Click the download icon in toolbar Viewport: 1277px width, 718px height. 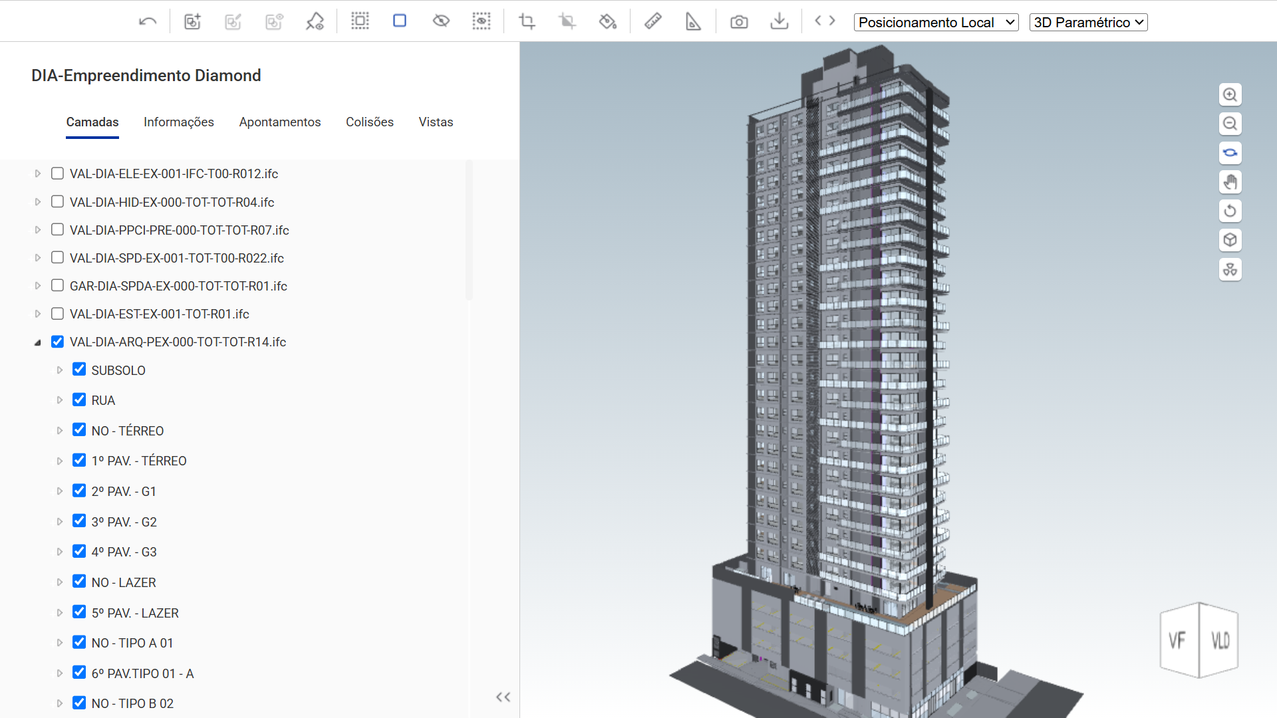point(779,21)
